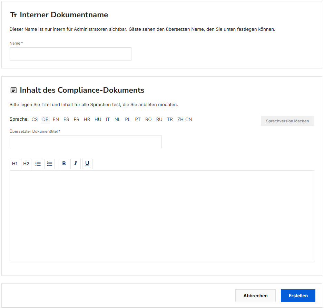Image resolution: width=324 pixels, height=308 pixels.
Task: Switch language to RO
Action: 148,120
